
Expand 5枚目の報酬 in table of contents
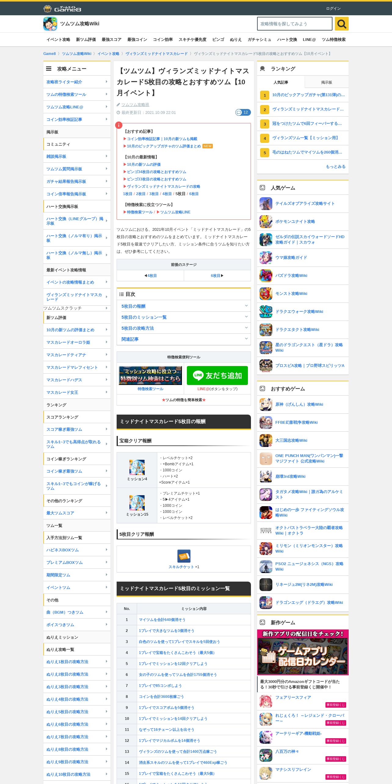(x=184, y=306)
